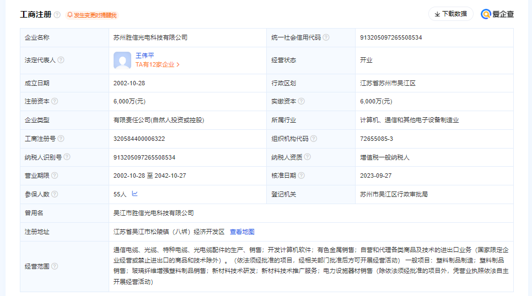Image resolution: width=532 pixels, height=296 pixels.
Task: Open 查看地图 map link
Action: [x=242, y=232]
